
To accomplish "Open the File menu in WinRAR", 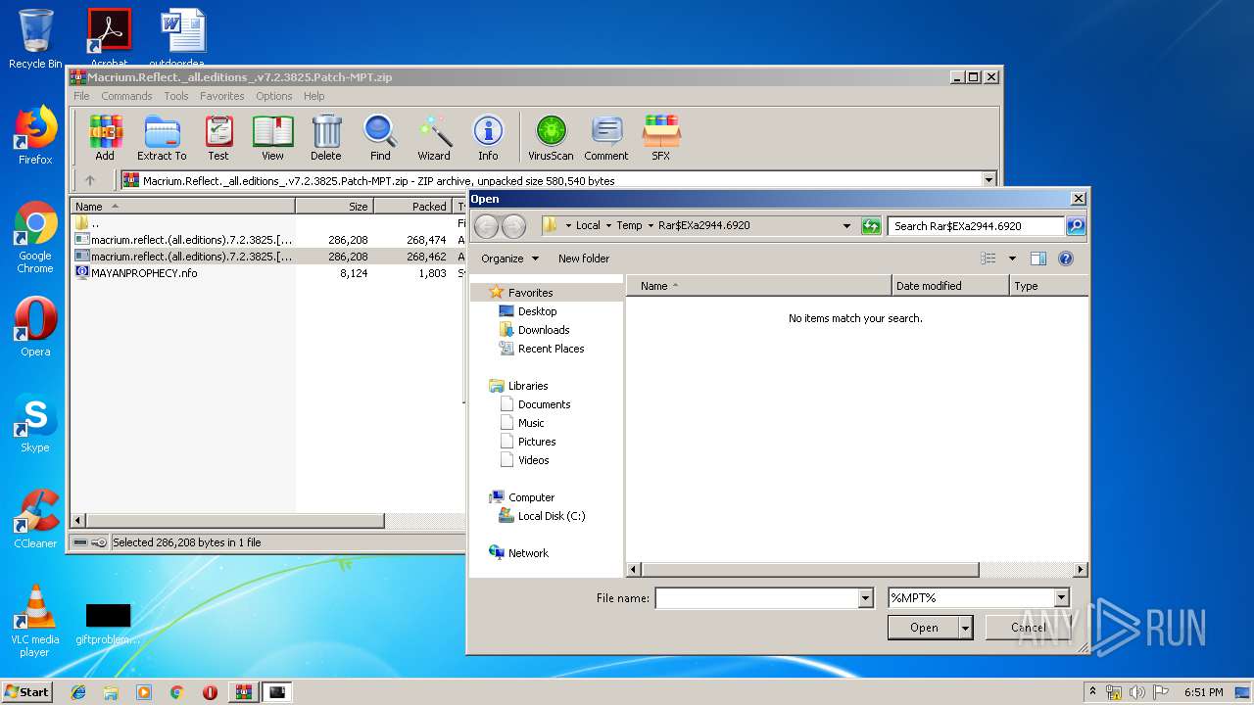I will [81, 96].
